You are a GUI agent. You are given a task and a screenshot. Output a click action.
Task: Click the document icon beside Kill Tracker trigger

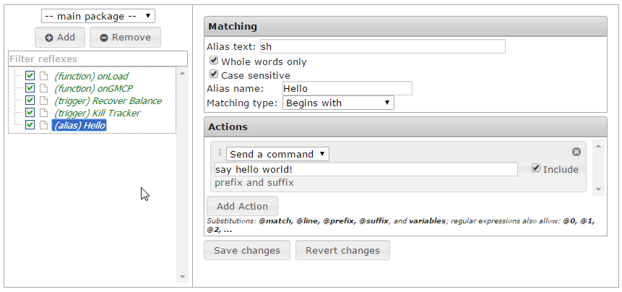43,113
